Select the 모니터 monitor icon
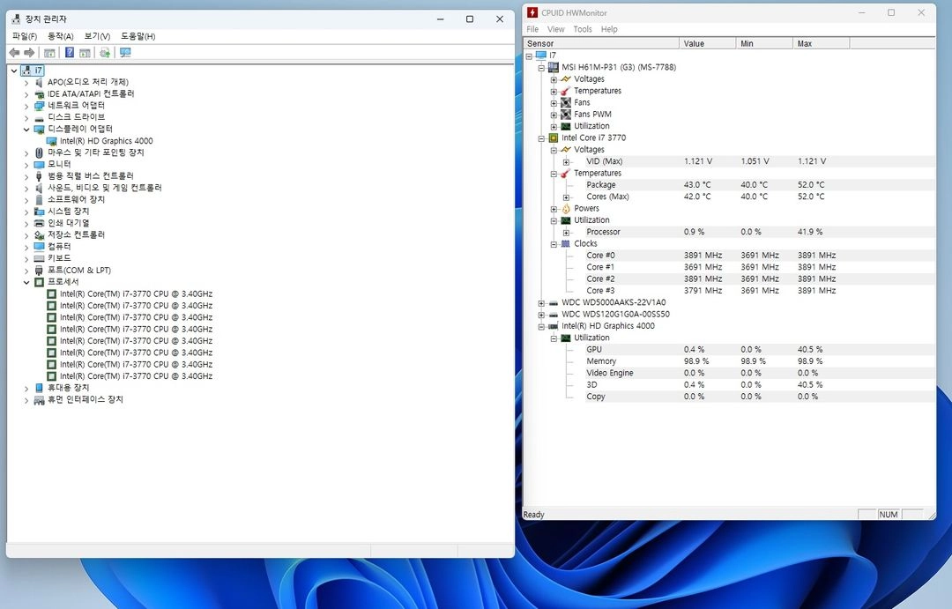The width and height of the screenshot is (952, 609). pyautogui.click(x=40, y=165)
